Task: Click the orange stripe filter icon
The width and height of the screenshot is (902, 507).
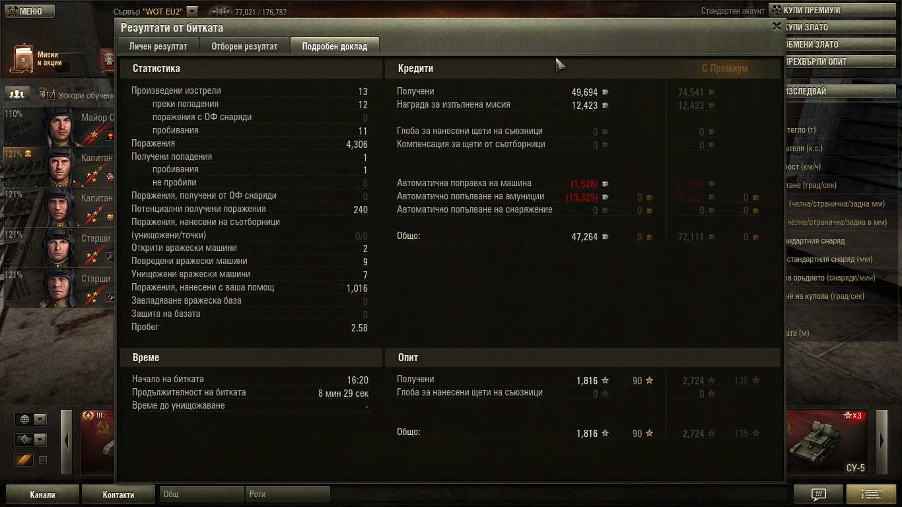Action: 24,460
